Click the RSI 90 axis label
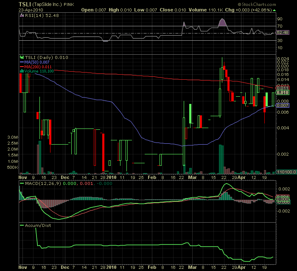 [x=280, y=19]
